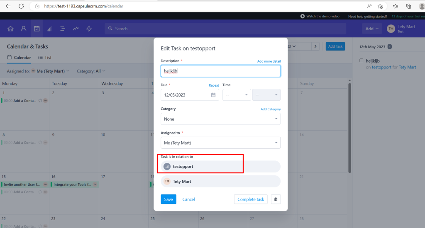This screenshot has height=228, width=425.
Task: Open the Category None dropdown
Action: coord(221,119)
